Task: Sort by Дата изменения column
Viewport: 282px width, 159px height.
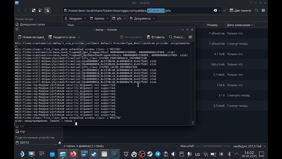Action: [x=240, y=25]
